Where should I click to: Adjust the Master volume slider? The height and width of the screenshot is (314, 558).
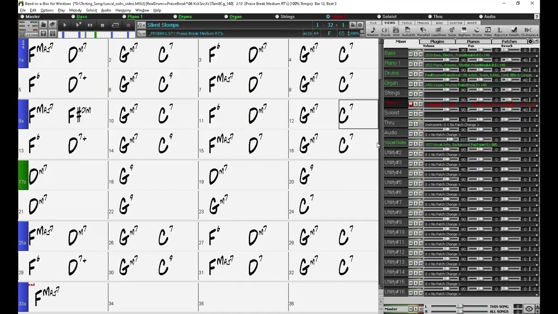[x=460, y=307]
